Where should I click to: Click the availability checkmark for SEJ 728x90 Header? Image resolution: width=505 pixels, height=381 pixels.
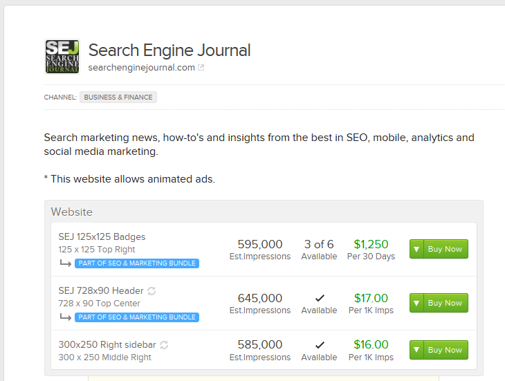coord(319,298)
